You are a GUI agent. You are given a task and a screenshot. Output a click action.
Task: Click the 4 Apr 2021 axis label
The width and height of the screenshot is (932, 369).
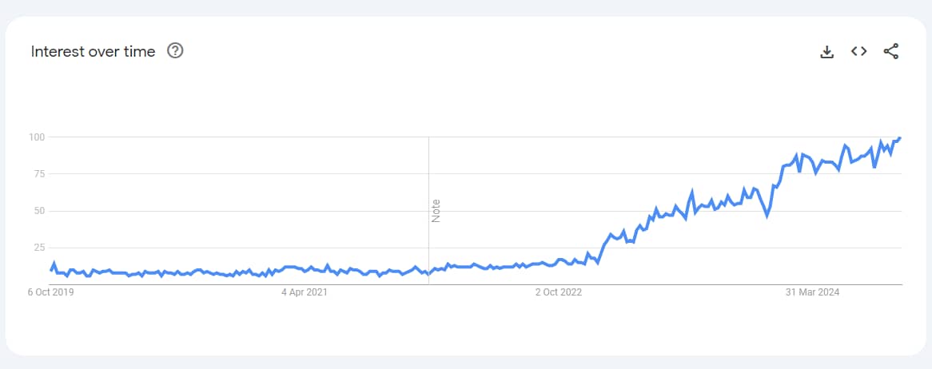305,292
